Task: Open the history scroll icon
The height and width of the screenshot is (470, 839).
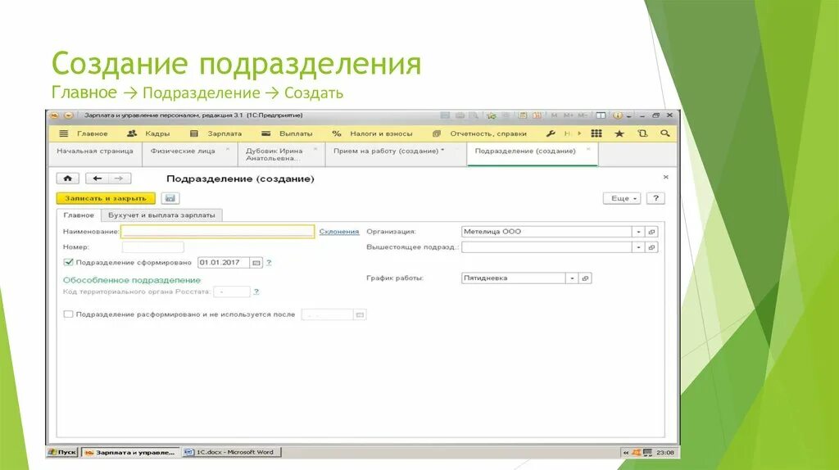Action: [642, 133]
